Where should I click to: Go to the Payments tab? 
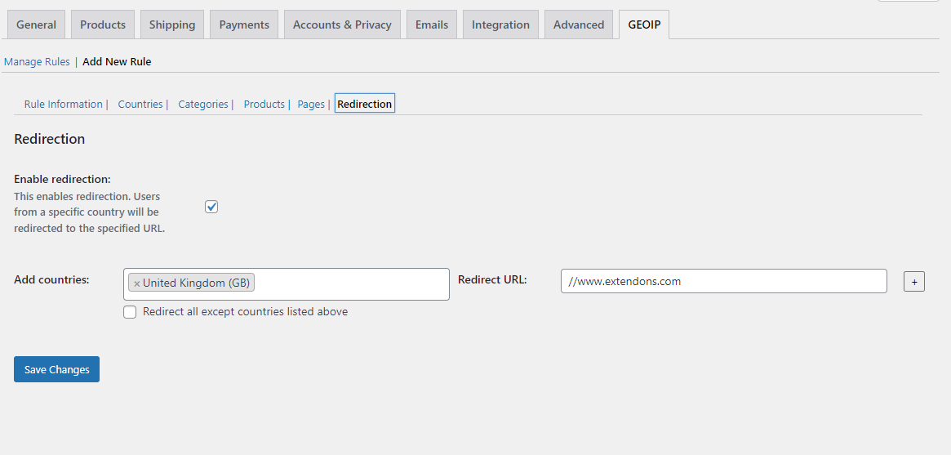pyautogui.click(x=244, y=25)
